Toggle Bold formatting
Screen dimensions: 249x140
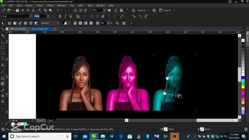(60, 16)
